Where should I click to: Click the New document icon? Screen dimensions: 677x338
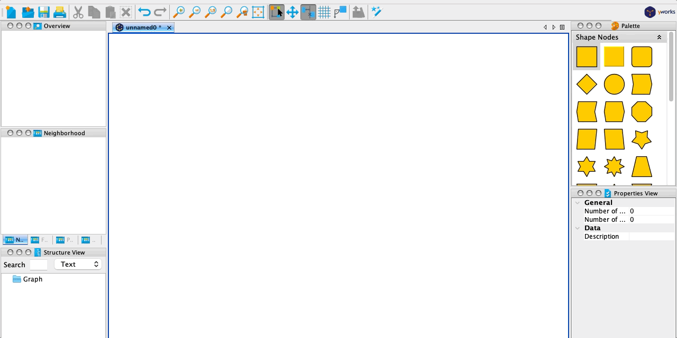11,12
